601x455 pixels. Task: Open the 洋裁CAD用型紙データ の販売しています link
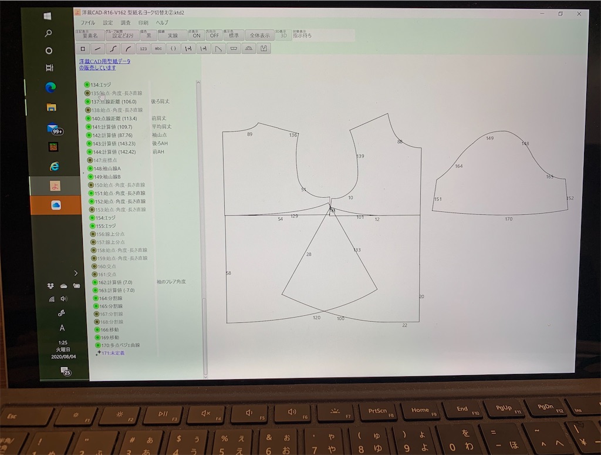[x=104, y=65]
